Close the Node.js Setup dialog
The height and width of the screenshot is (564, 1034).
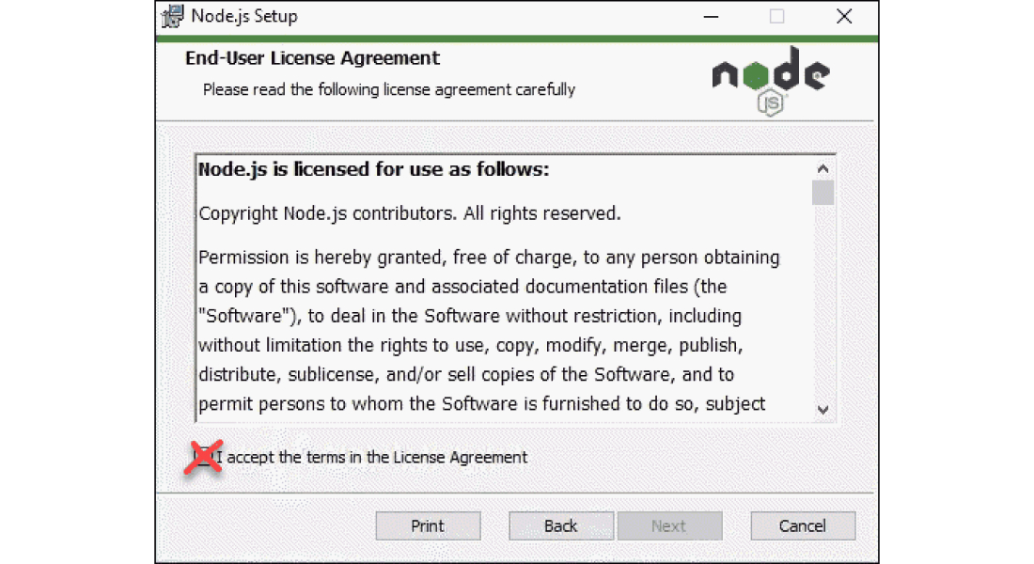844,16
